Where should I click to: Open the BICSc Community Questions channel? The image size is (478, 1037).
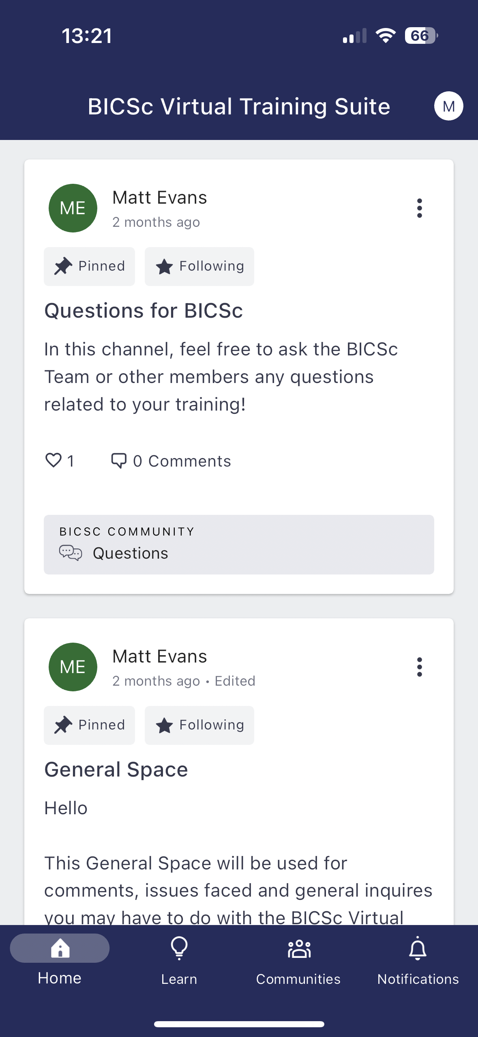239,544
